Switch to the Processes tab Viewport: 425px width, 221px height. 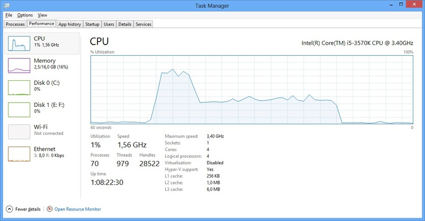coord(15,24)
